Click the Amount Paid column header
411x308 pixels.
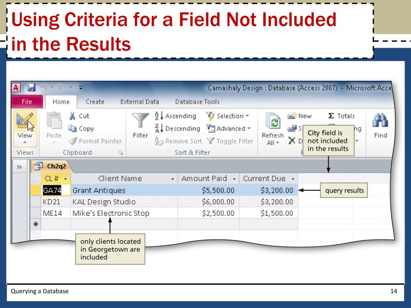208,178
